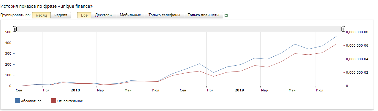This screenshot has width=378, height=111.
Task: Show Только телефоны statistics
Action: [164, 15]
